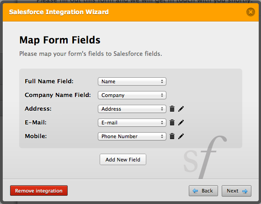The image size is (261, 204).
Task: Close the Salesforce Integration Wizard
Action: [x=250, y=12]
